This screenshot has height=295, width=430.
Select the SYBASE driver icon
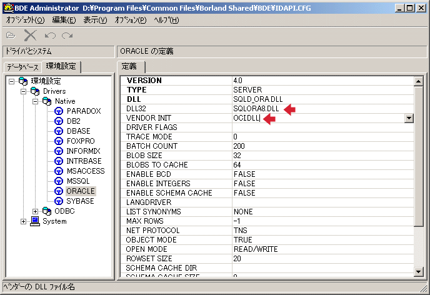tap(59, 201)
